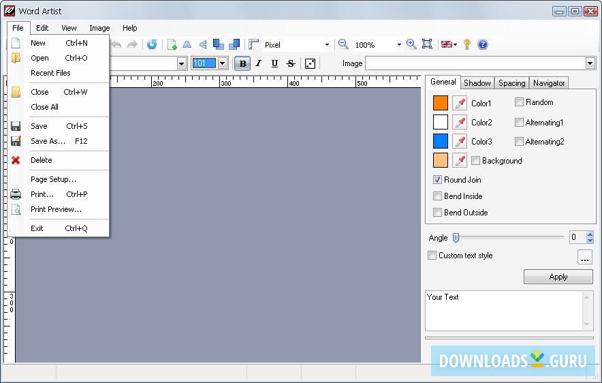Click the Angle numeric value field

[577, 237]
